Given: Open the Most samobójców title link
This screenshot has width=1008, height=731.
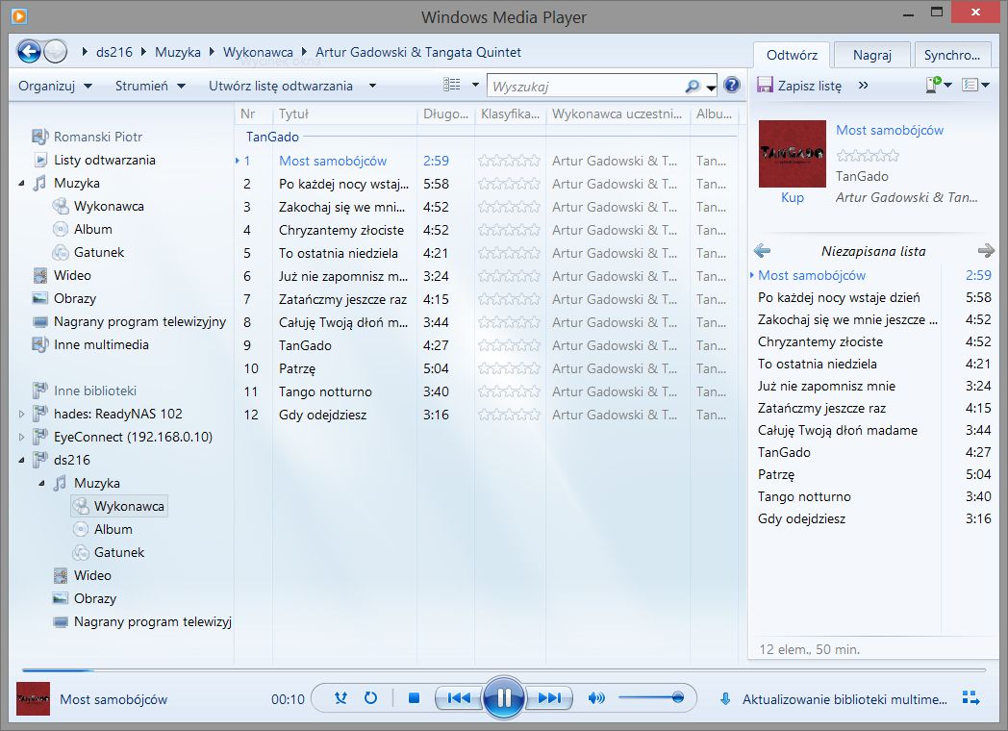Looking at the screenshot, I should point(889,130).
